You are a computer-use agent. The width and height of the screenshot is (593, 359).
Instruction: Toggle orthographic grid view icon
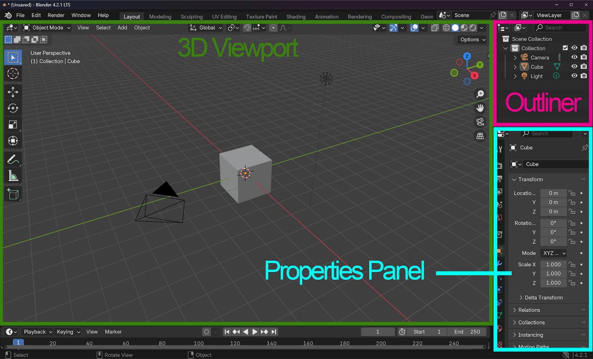(480, 136)
